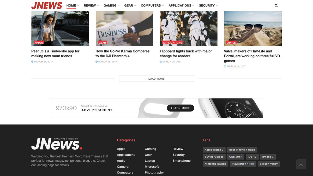The width and height of the screenshot is (313, 176).
Task: Click the Playstation 4 Pro tag
Action: 243,164
